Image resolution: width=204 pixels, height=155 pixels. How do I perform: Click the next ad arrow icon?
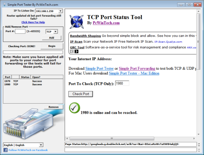tap(76, 51)
